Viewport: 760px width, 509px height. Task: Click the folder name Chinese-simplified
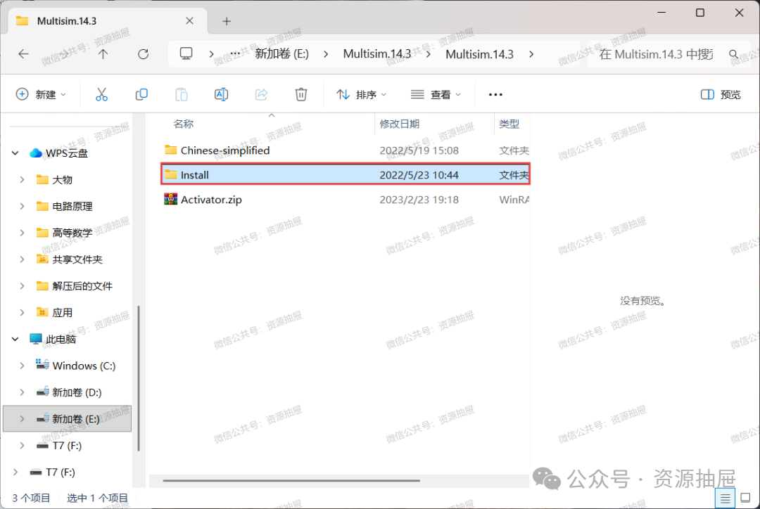pyautogui.click(x=225, y=150)
